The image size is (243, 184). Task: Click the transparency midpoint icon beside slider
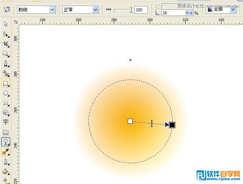[x=108, y=9]
